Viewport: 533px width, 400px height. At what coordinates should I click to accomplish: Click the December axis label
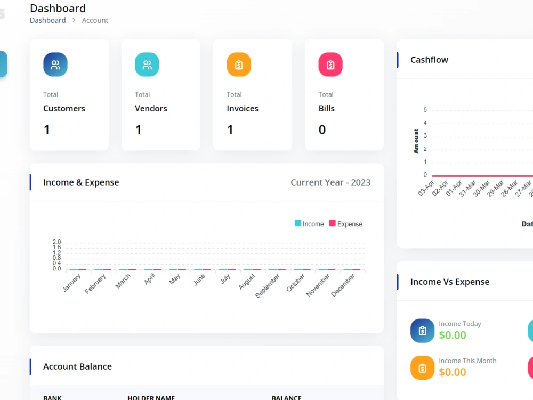click(x=343, y=285)
